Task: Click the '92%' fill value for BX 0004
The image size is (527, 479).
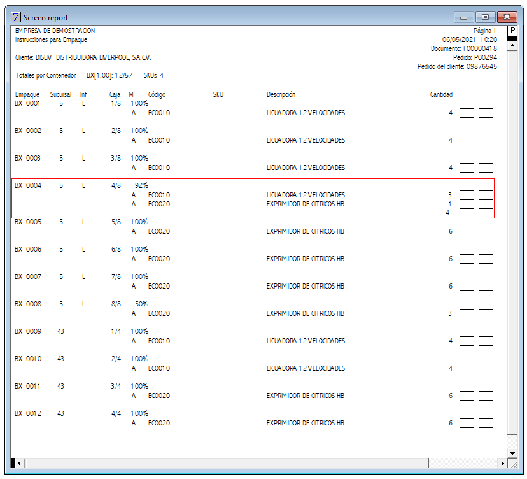Action: point(141,186)
